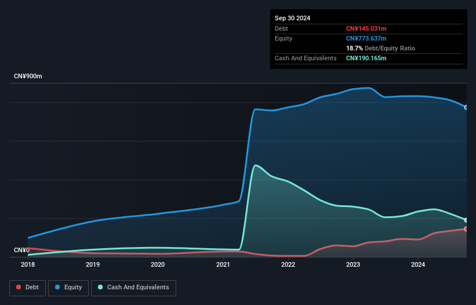Click the Sep 30 2024 tooltip date
The height and width of the screenshot is (305, 476).
[292, 18]
